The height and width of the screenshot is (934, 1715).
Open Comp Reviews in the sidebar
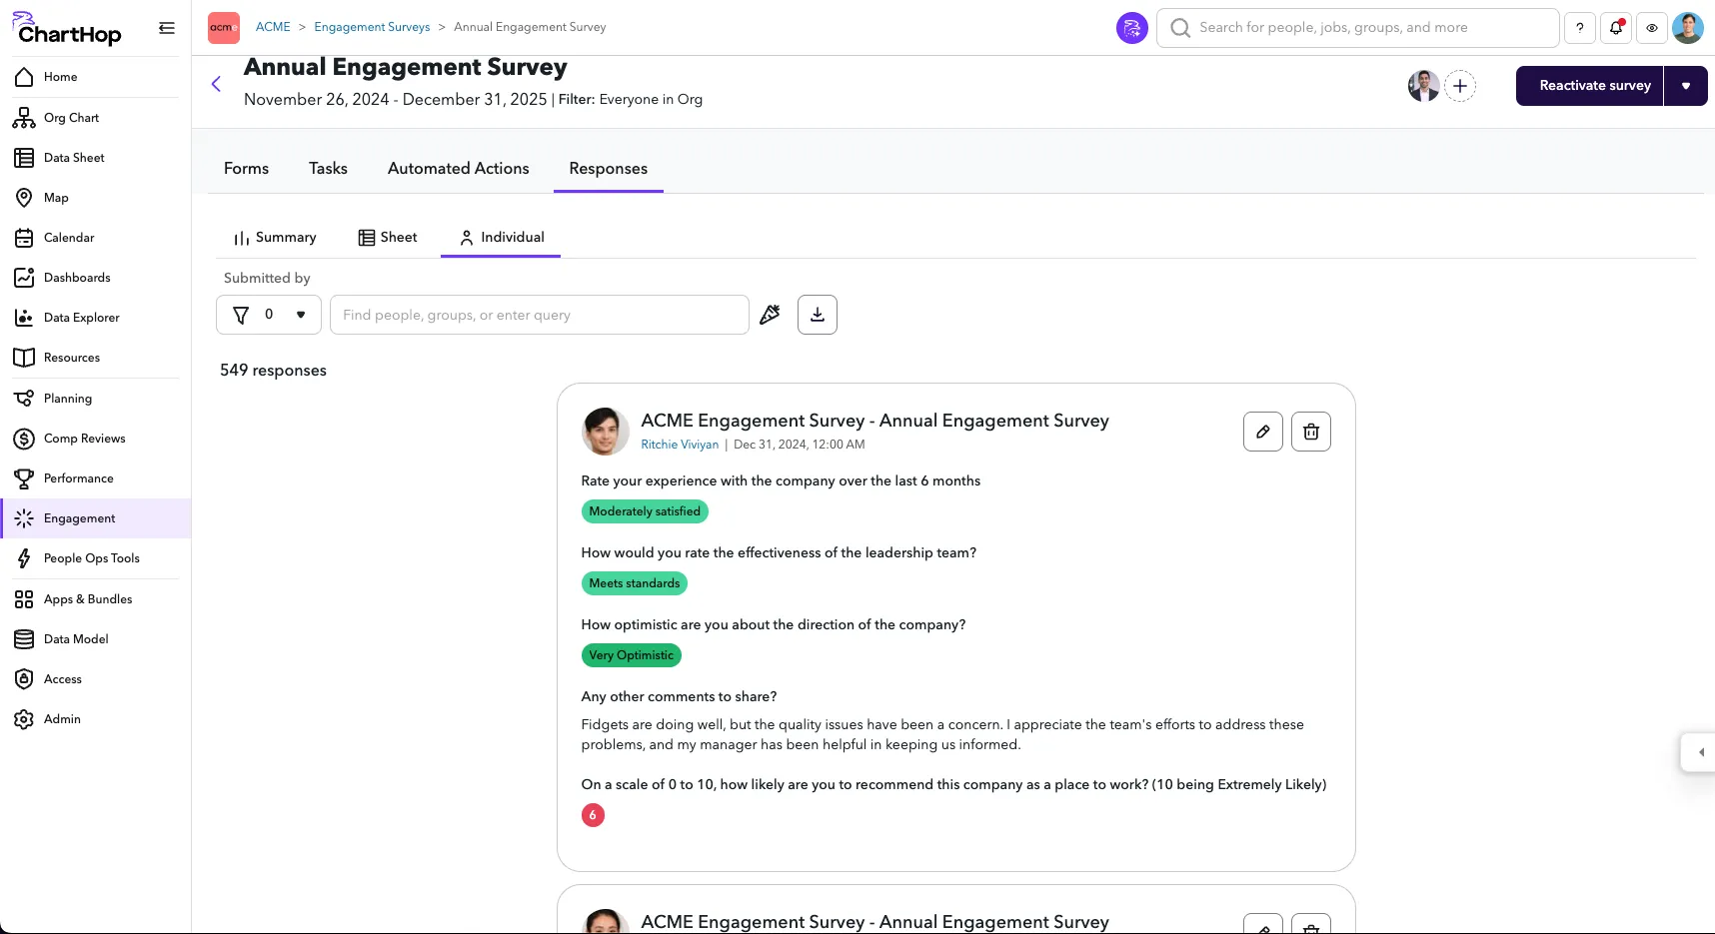[96, 439]
